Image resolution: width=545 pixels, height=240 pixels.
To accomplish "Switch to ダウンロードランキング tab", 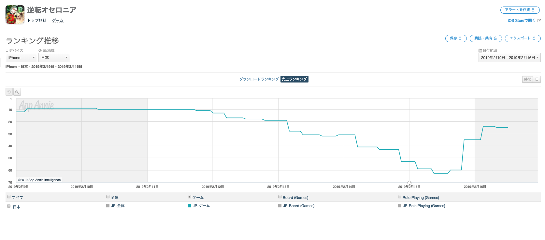I will coord(259,79).
